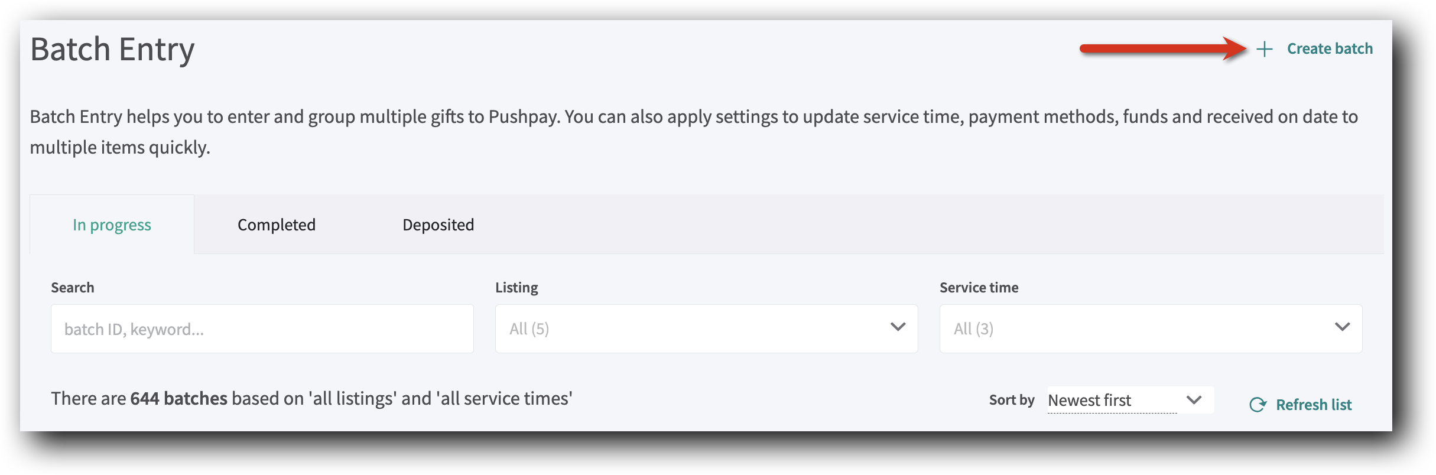1436x475 pixels.
Task: Click the 644 batches results text
Action: pos(177,398)
